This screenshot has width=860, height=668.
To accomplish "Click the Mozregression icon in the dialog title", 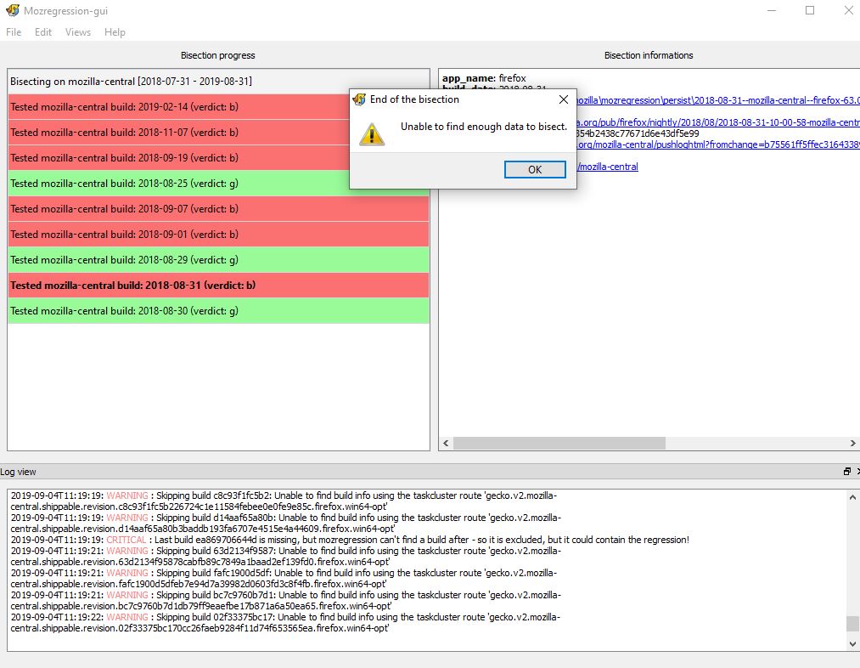I will [x=359, y=99].
